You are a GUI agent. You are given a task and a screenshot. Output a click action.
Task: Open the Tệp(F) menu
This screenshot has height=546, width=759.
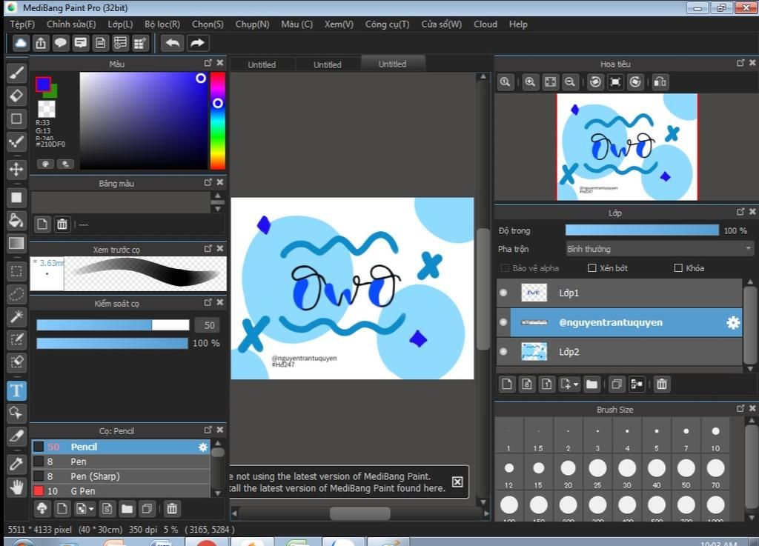[22, 24]
